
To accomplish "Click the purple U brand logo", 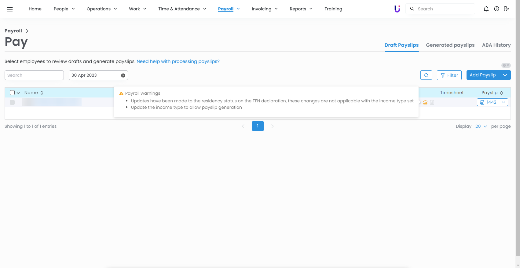I will pyautogui.click(x=397, y=9).
